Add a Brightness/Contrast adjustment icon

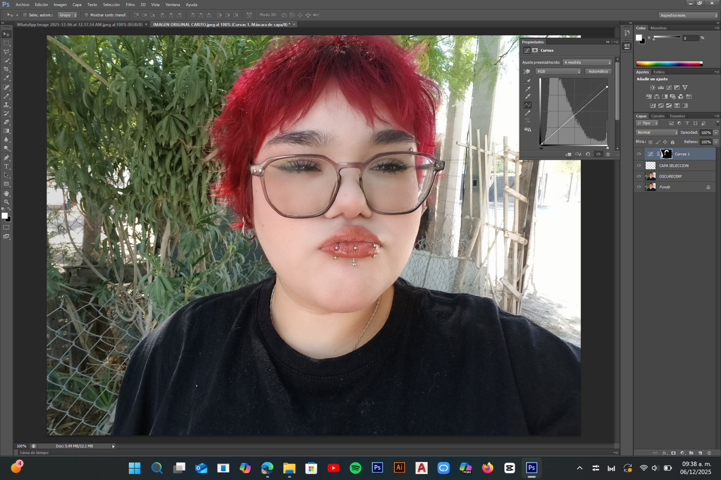pyautogui.click(x=653, y=87)
